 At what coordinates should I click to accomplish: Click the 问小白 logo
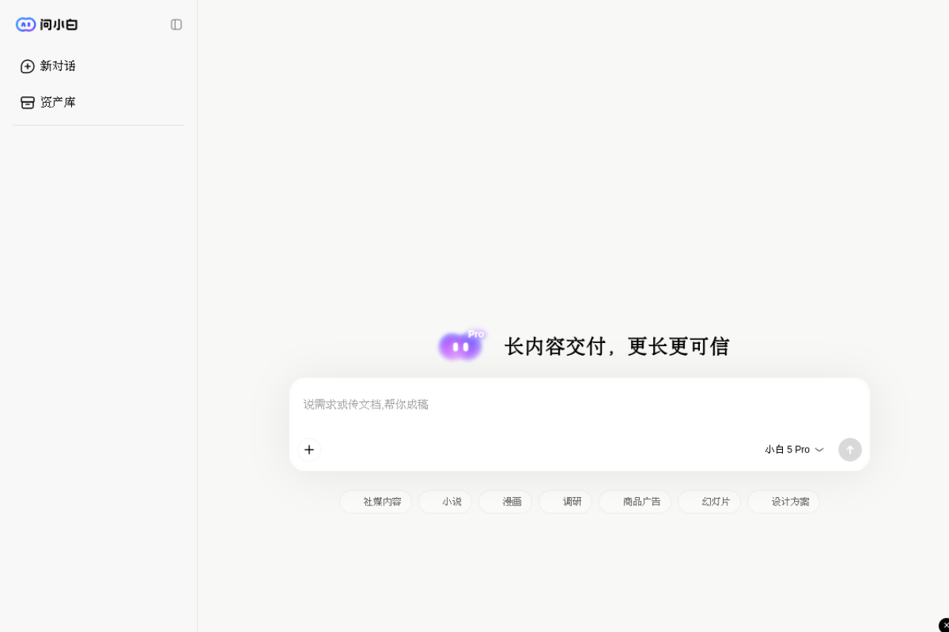47,24
